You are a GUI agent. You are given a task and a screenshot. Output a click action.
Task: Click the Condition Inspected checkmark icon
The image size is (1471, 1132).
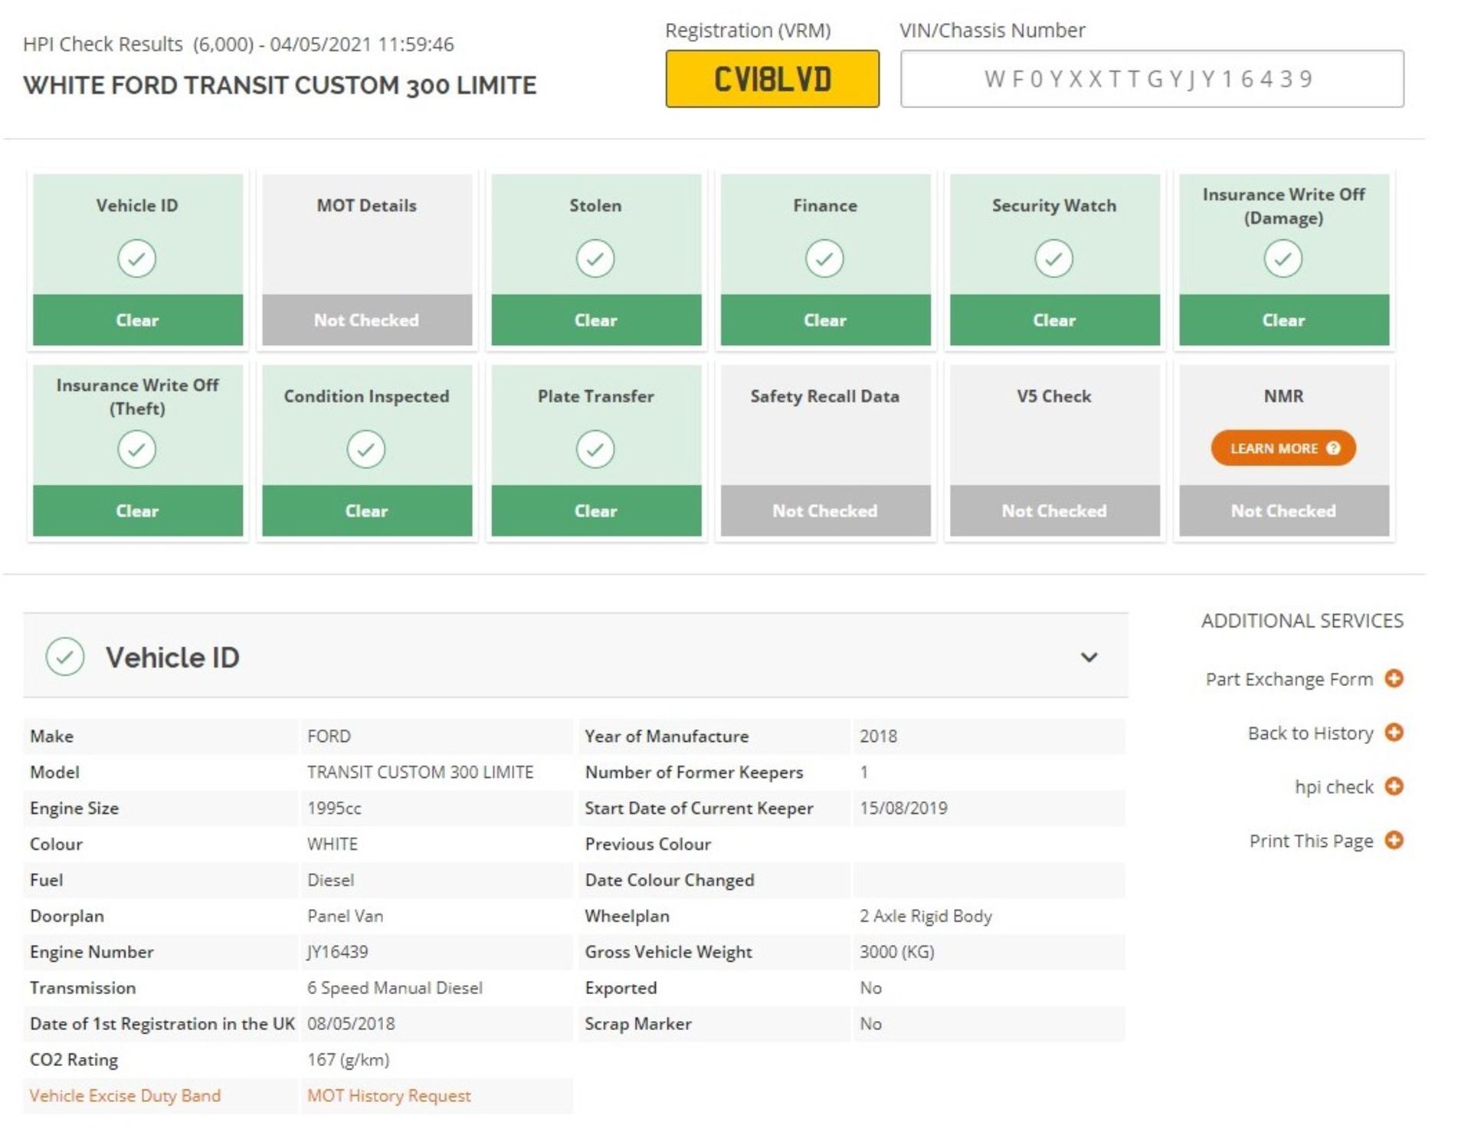tap(366, 449)
